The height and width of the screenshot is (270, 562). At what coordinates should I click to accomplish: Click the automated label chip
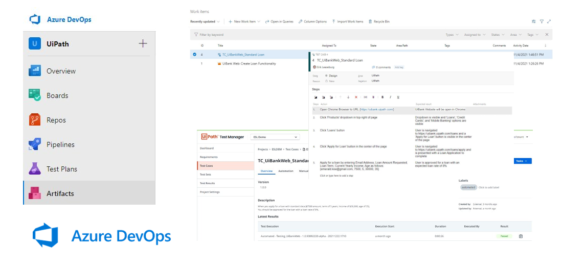(468, 187)
